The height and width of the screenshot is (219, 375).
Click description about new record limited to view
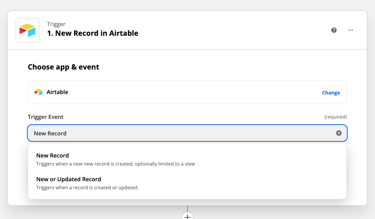pos(115,164)
